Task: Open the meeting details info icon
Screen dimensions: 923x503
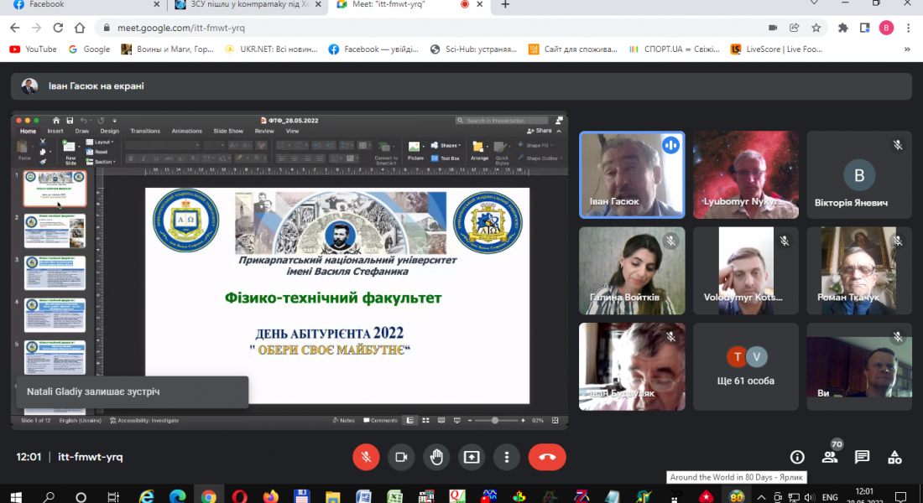Action: (797, 457)
